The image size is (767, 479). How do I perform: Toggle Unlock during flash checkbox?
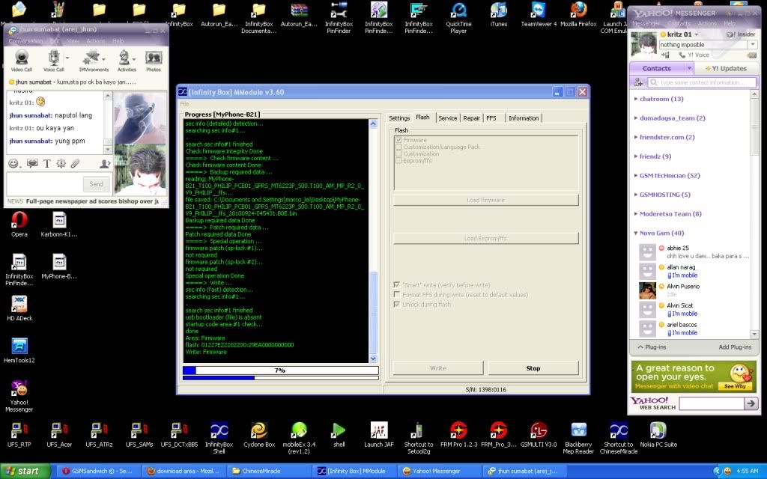point(397,304)
